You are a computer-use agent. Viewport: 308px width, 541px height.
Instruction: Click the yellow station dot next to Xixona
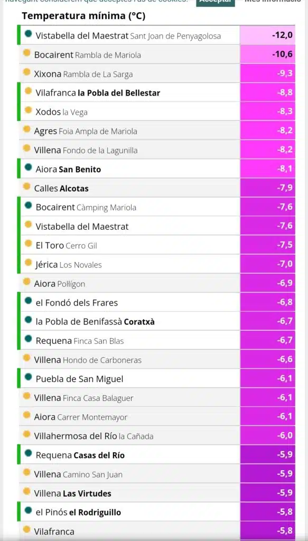pos(26,72)
